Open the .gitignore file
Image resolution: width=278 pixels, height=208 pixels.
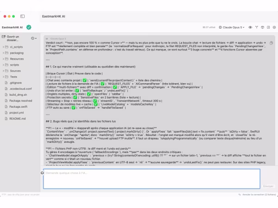(15, 83)
